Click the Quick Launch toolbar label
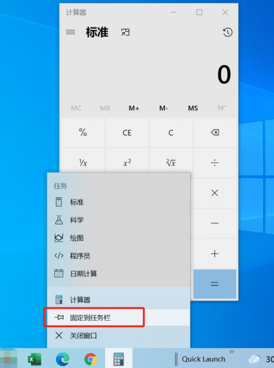 pos(203,359)
